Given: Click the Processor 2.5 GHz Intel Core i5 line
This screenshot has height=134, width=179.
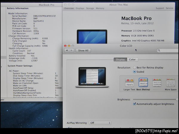Looking at the screenshot, I should pos(138,31).
